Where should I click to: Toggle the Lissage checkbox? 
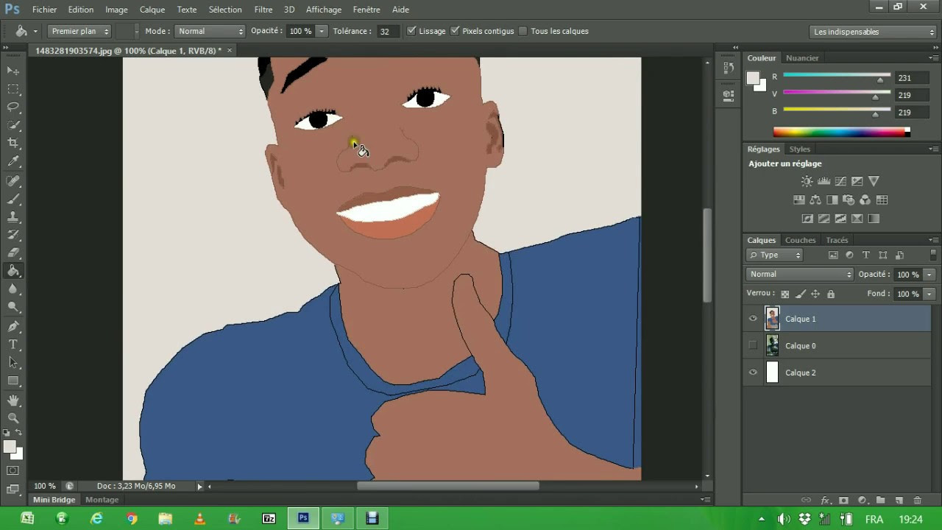coord(411,31)
